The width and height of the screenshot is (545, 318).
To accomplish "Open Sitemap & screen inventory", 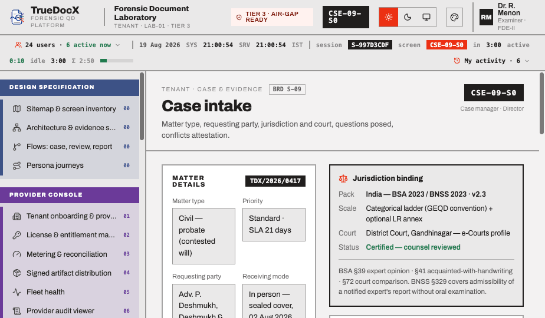I will 71,109.
